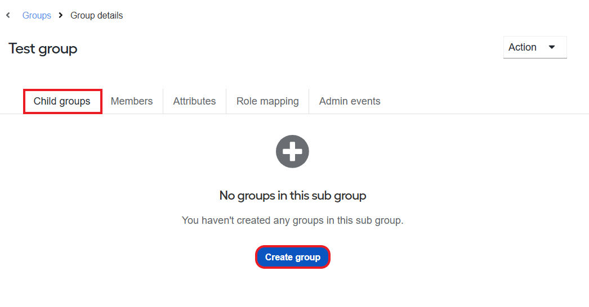
Task: Click the Action label text
Action: [522, 47]
